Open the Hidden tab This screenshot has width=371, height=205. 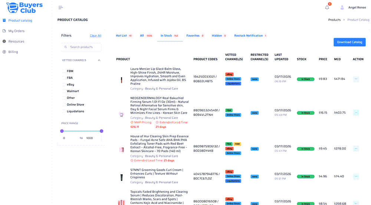[x=219, y=36]
